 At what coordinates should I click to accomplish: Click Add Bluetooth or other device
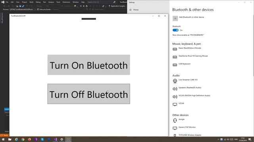[x=191, y=17]
